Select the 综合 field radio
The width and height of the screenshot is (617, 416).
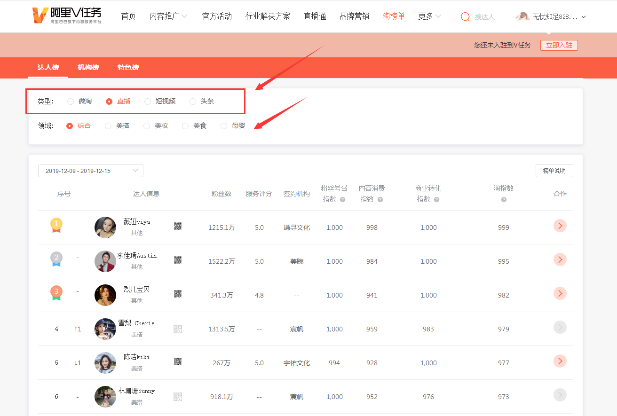[x=70, y=126]
